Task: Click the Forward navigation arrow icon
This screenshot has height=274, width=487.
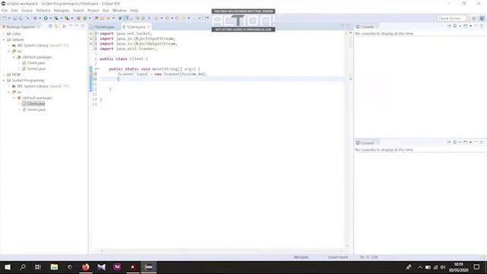Action: pos(195,18)
